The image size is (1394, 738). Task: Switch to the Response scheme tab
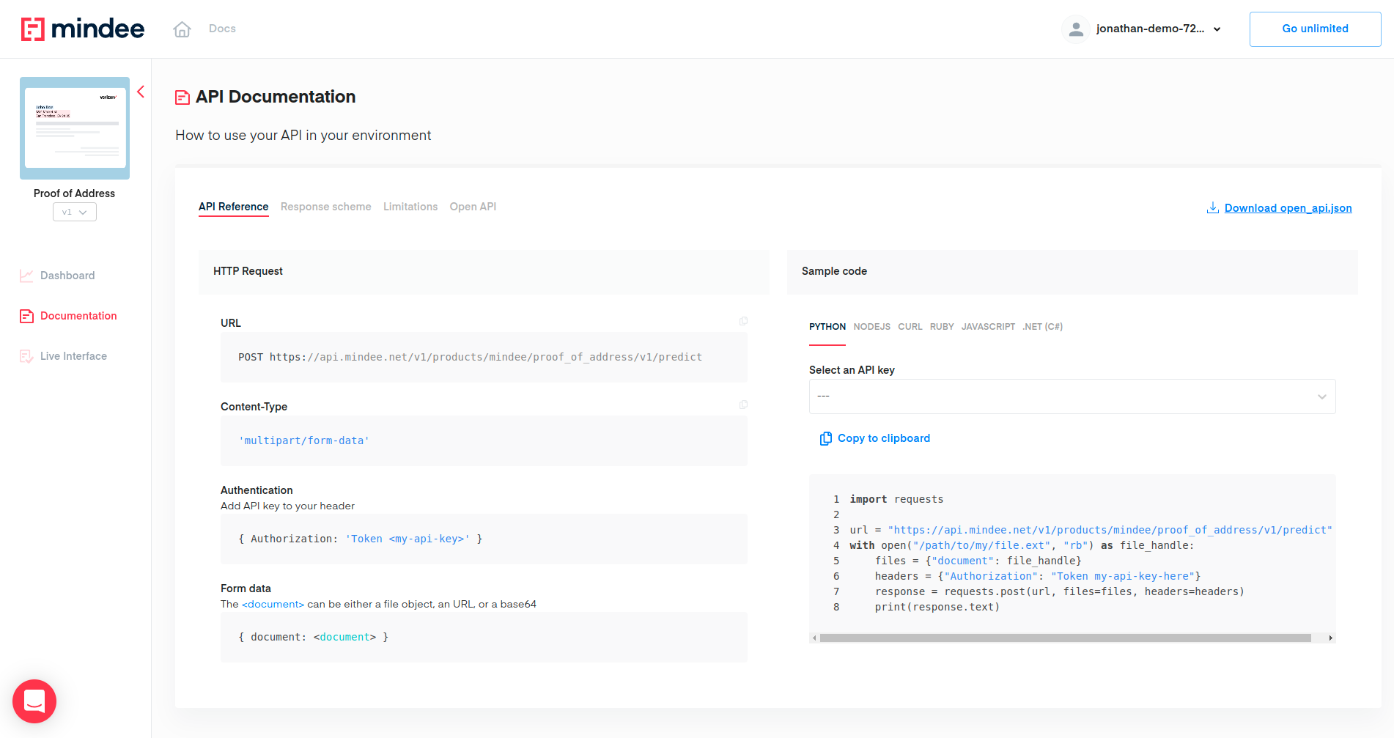pyautogui.click(x=326, y=207)
